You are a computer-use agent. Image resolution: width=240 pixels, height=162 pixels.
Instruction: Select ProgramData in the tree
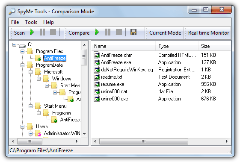tap(49, 65)
